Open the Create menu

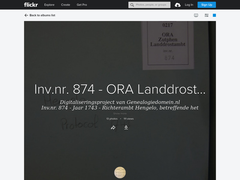point(65,5)
